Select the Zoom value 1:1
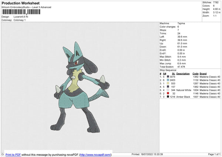This screenshot has height=157, width=222. 215,16
